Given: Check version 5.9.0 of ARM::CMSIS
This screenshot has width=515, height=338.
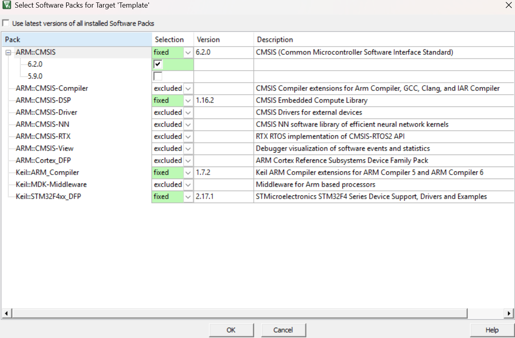Looking at the screenshot, I should [157, 76].
